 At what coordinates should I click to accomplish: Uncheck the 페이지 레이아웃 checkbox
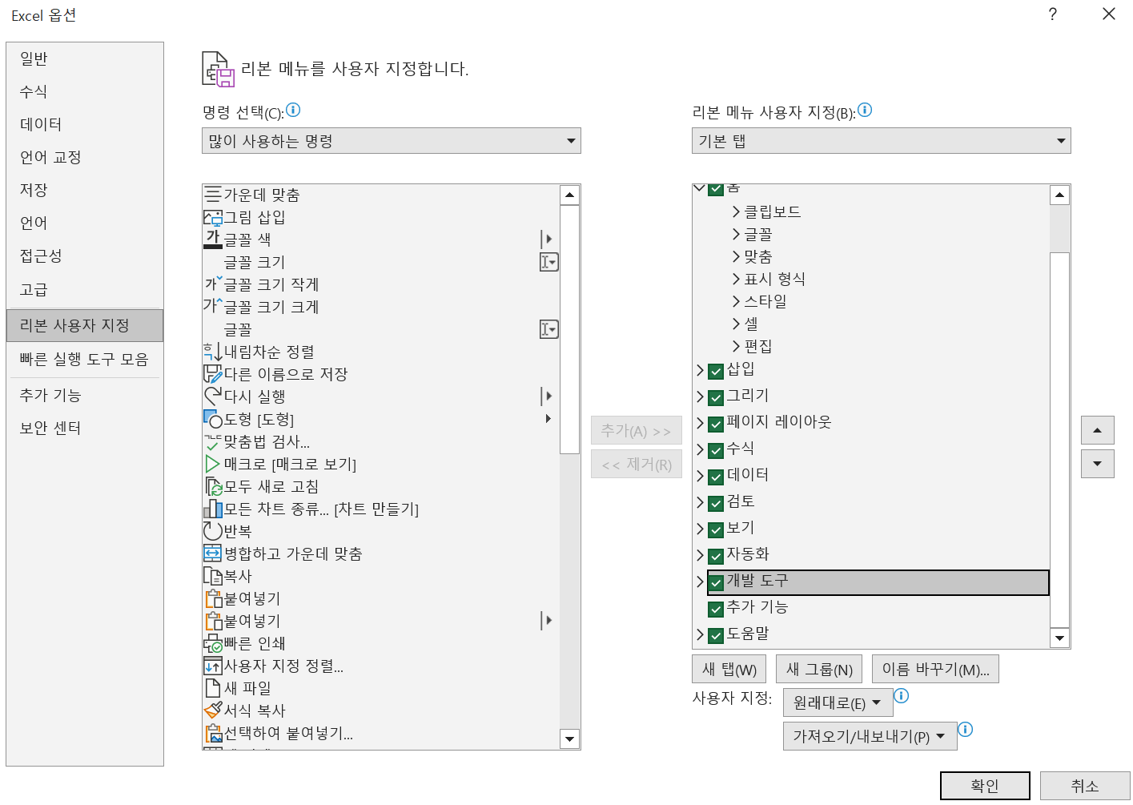click(716, 424)
